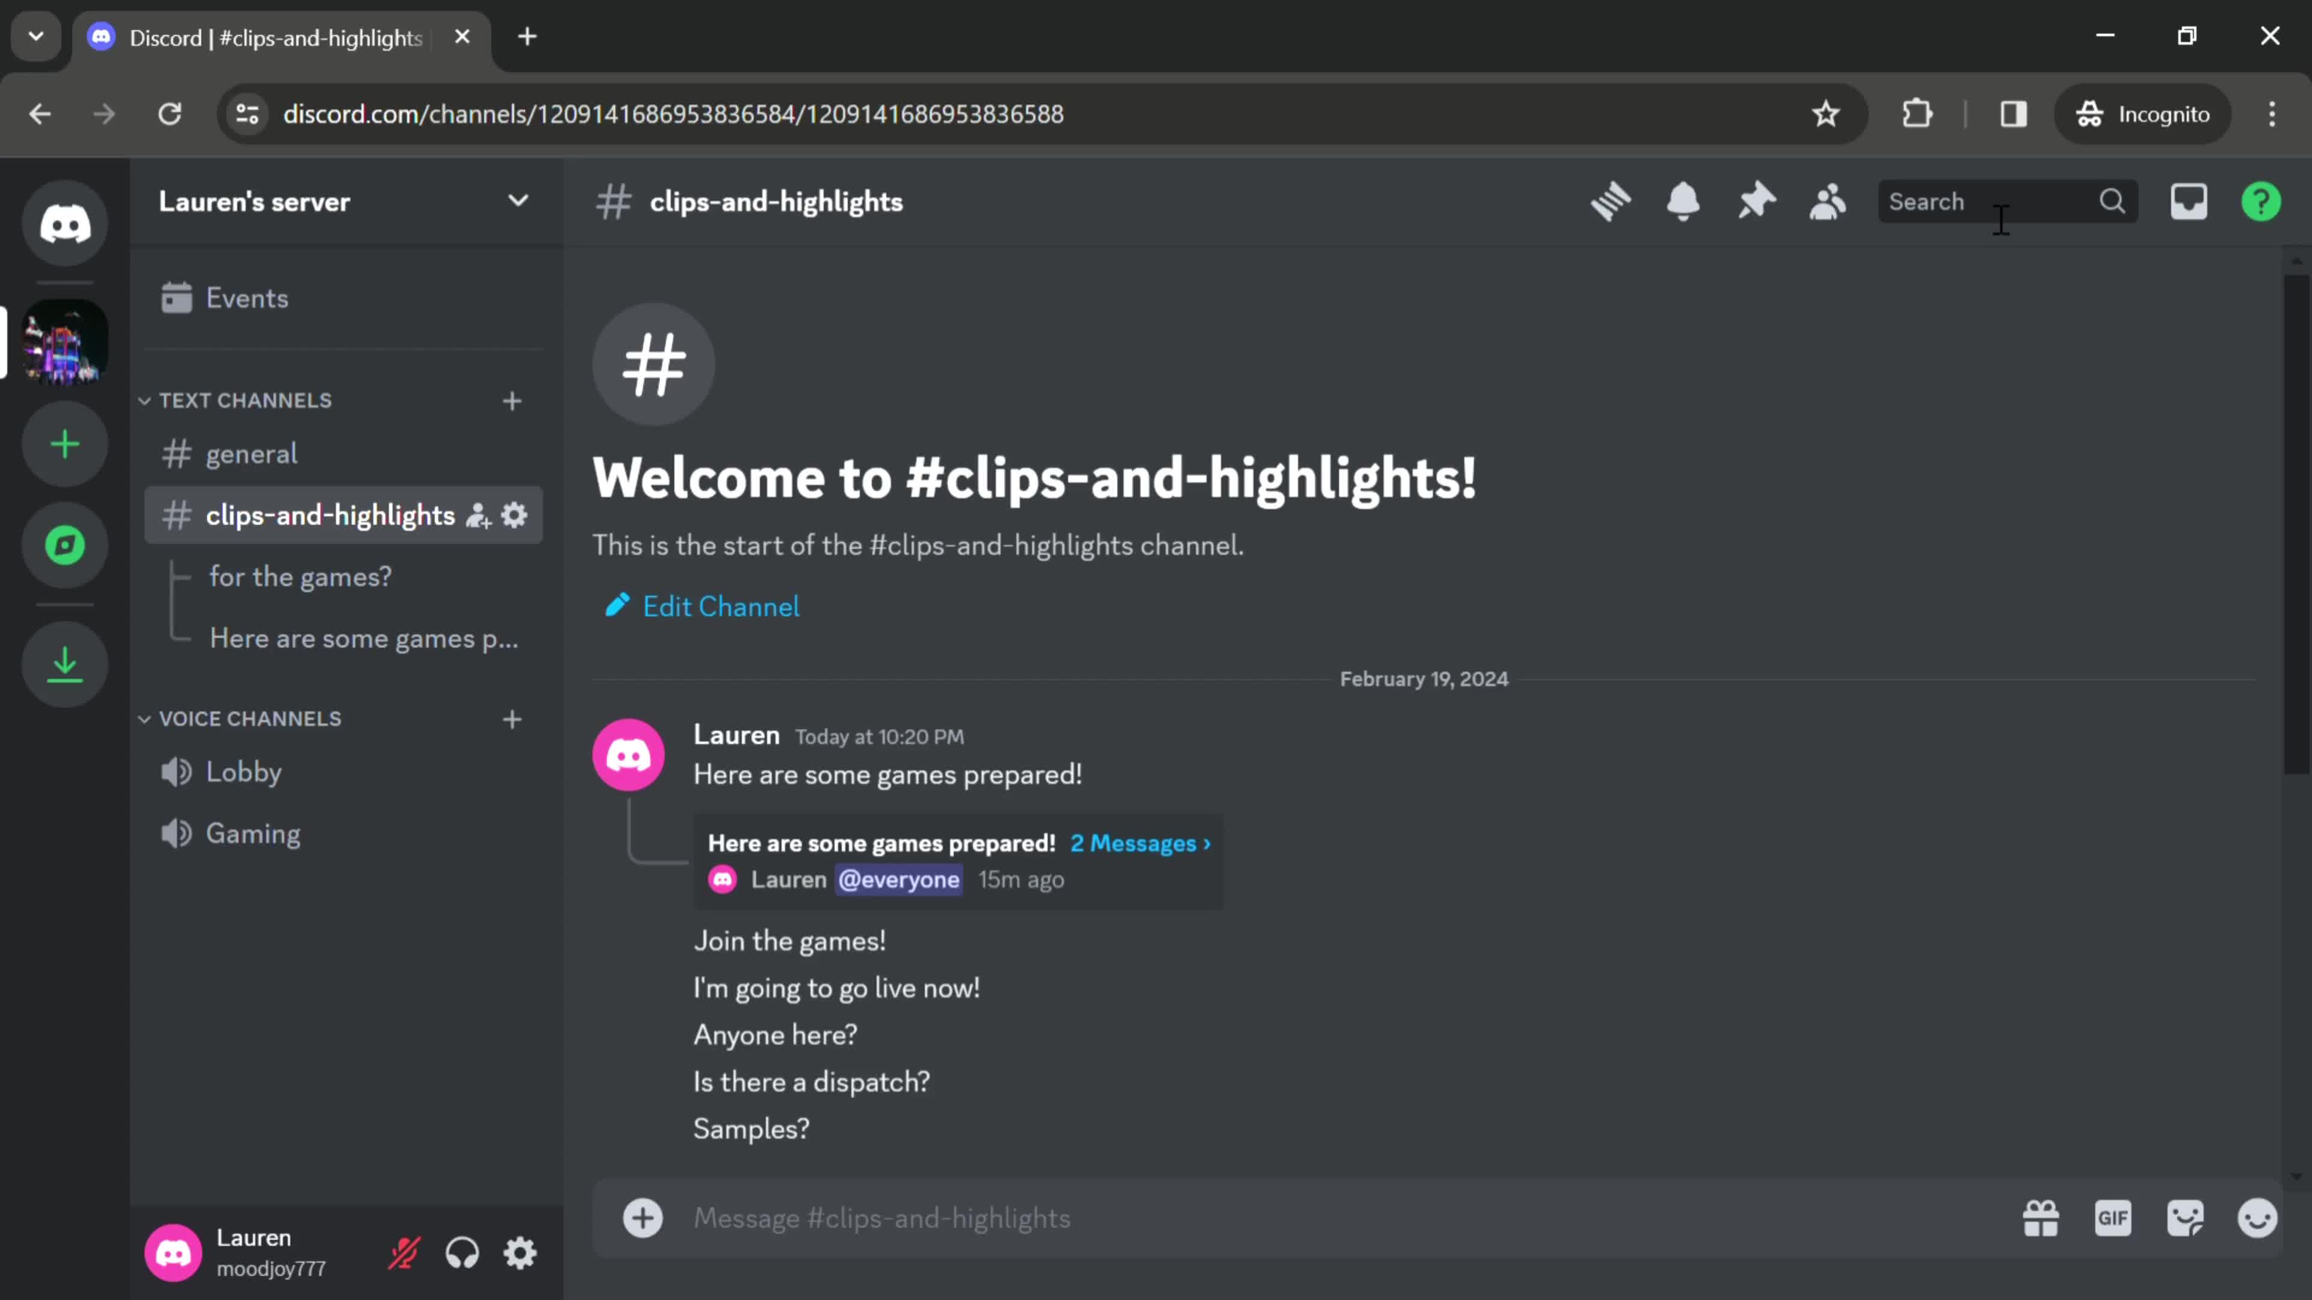The height and width of the screenshot is (1300, 2312).
Task: Click chat vertical scrollbar
Action: 2296,525
